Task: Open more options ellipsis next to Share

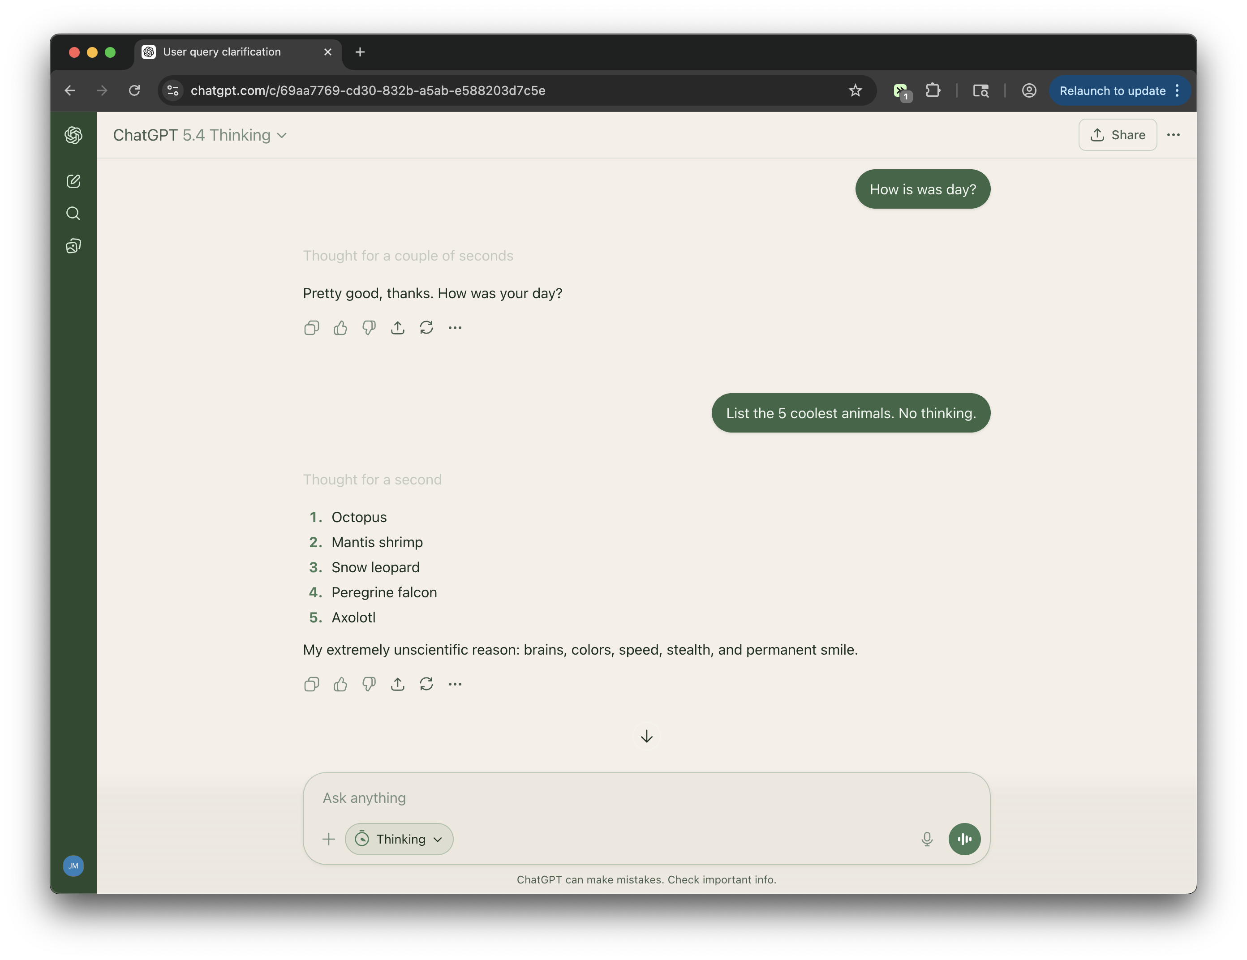Action: click(1173, 135)
